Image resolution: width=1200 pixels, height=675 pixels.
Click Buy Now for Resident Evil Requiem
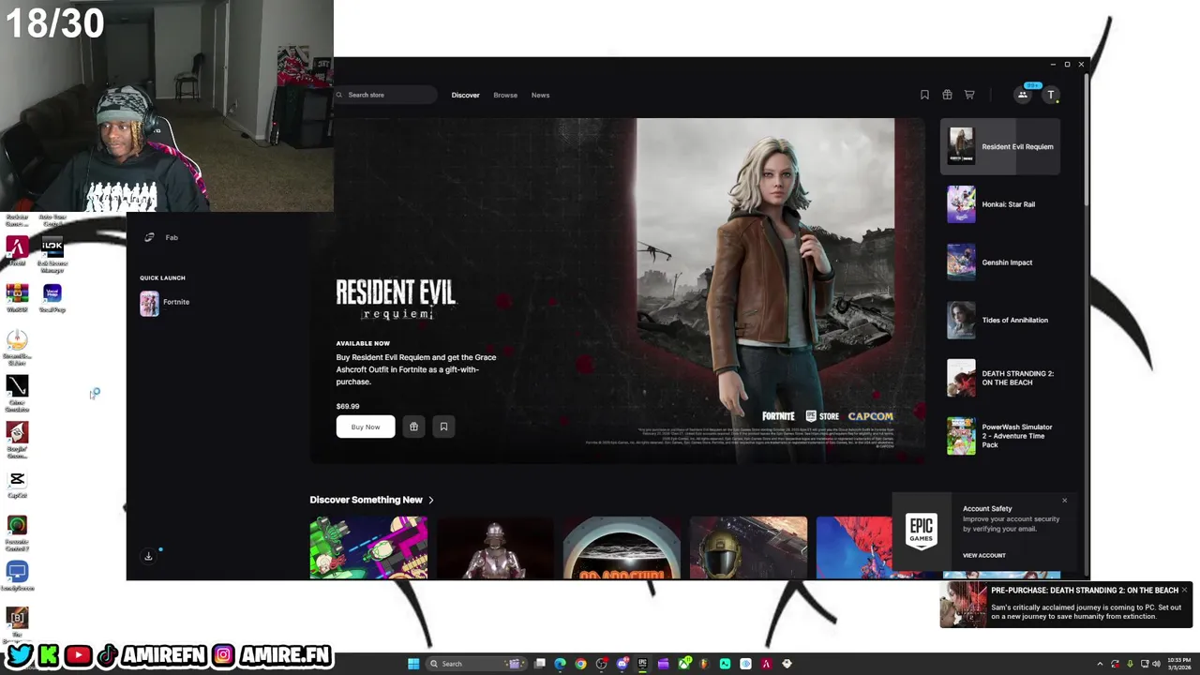[366, 427]
